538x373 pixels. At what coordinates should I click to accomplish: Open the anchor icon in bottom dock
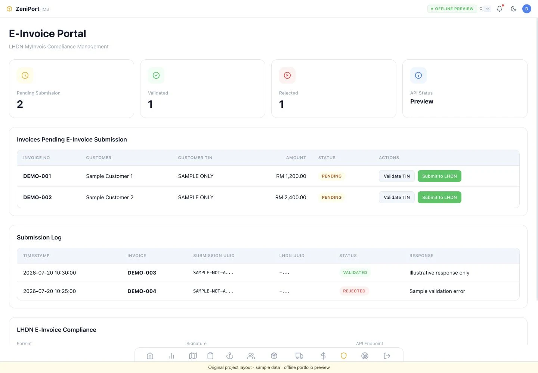[x=230, y=356]
